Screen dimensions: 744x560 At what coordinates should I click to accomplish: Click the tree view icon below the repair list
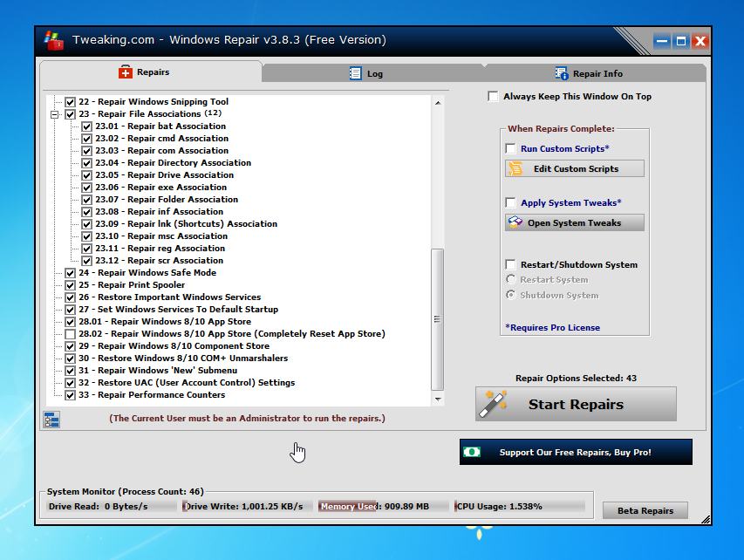[51, 420]
